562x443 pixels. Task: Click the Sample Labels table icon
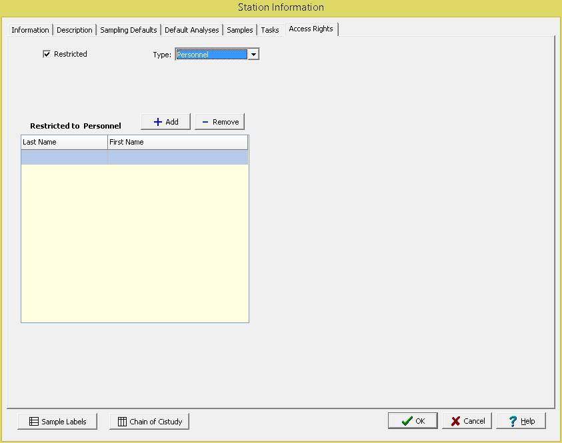coord(34,422)
